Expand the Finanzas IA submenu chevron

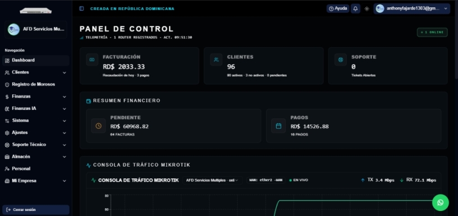[64, 109]
